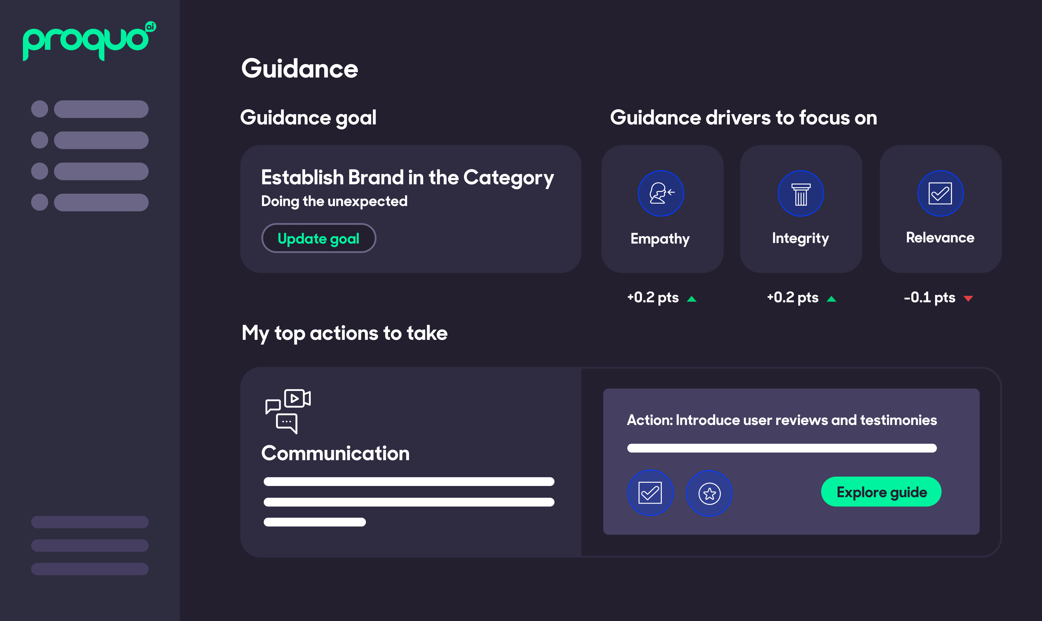The height and width of the screenshot is (621, 1042).
Task: Click the top placeholder link at sidebar bottom
Action: (90, 522)
